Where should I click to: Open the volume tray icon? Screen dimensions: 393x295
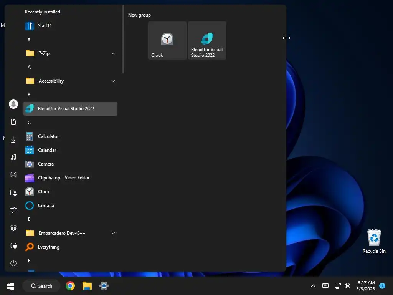pyautogui.click(x=347, y=286)
